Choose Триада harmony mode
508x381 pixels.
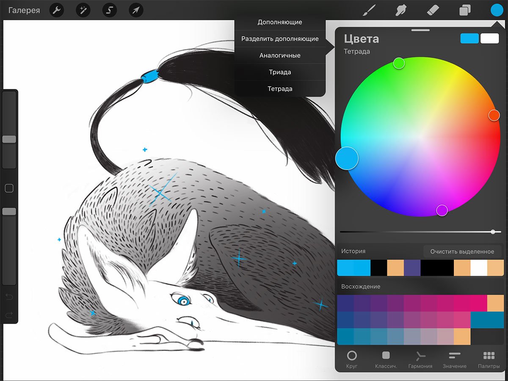point(280,72)
